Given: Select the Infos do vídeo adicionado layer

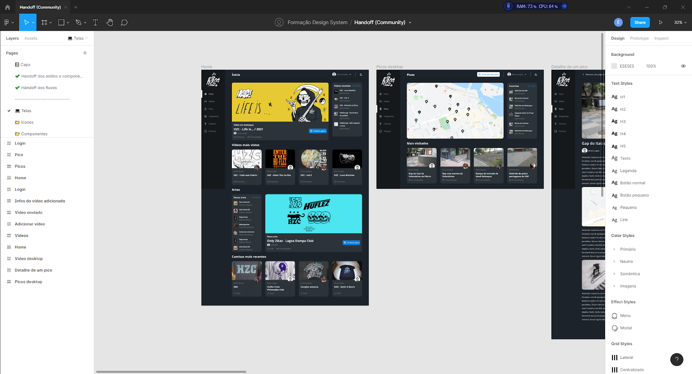Looking at the screenshot, I should (x=40, y=201).
